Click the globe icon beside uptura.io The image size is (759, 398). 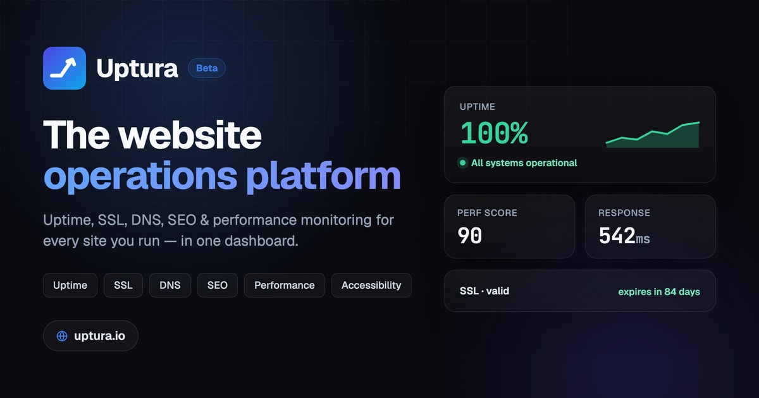tap(62, 336)
